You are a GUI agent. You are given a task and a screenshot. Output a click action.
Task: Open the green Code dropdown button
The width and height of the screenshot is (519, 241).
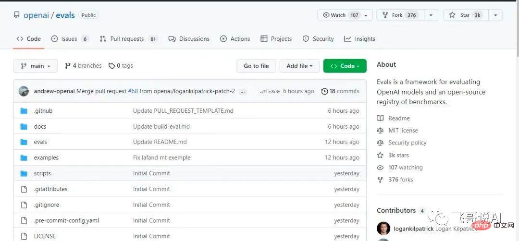345,66
